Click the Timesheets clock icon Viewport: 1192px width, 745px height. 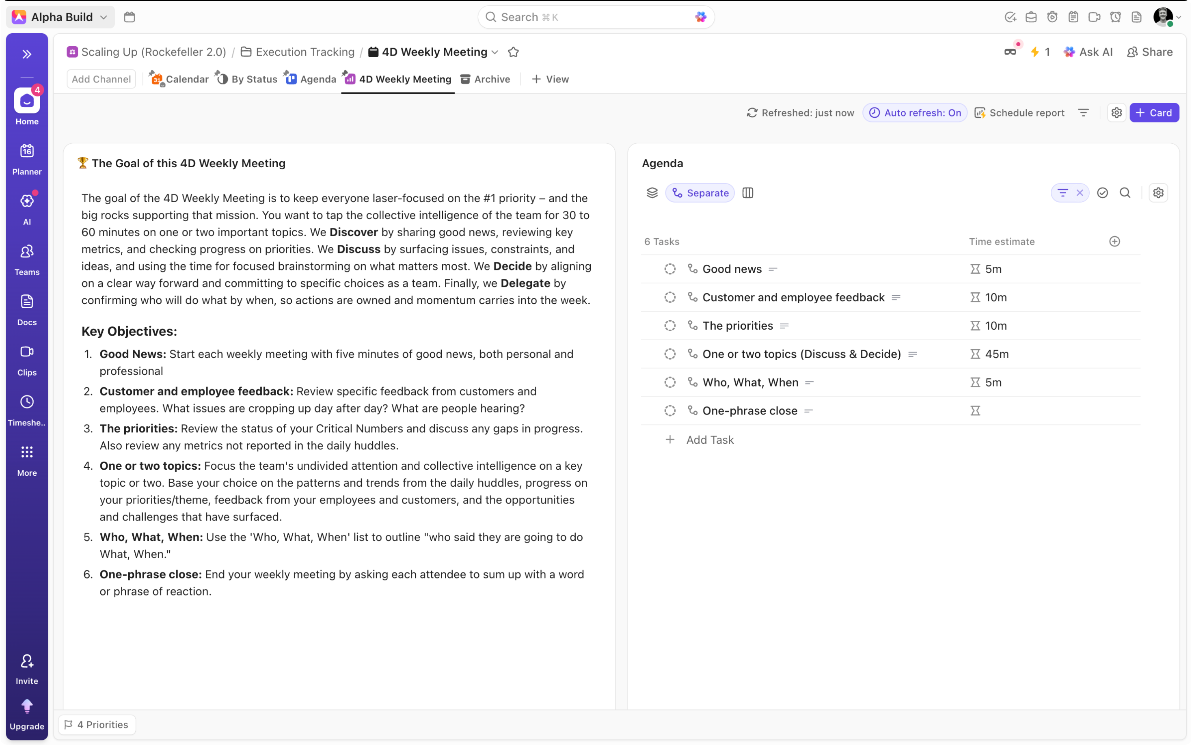click(27, 402)
